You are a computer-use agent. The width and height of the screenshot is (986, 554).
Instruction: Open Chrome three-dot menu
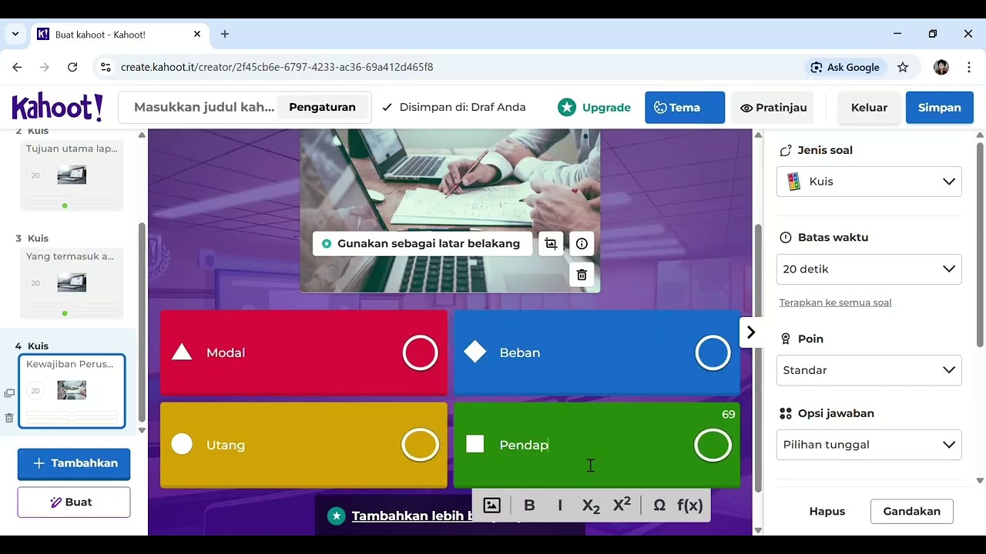[969, 67]
